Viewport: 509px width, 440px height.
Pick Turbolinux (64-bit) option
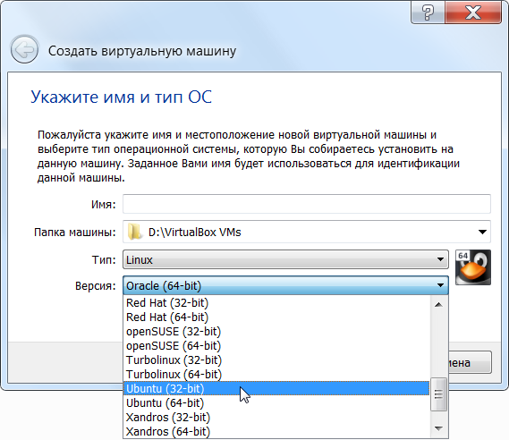click(276, 374)
